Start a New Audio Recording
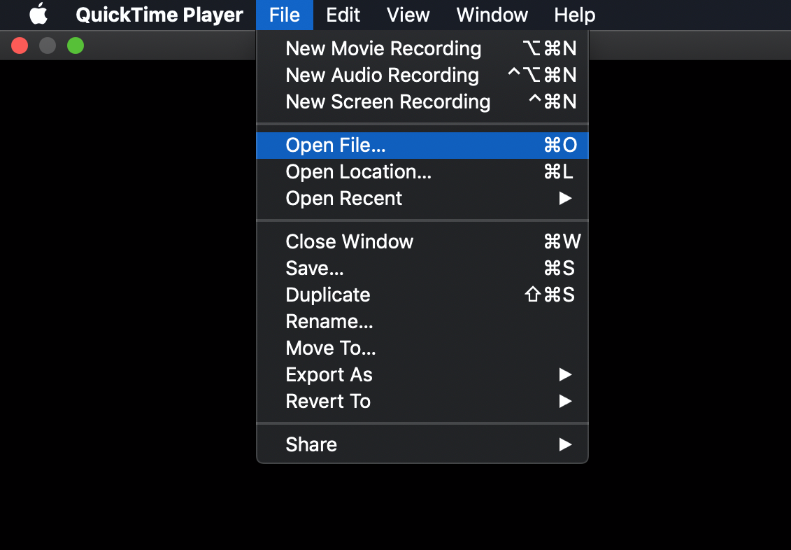The width and height of the screenshot is (791, 550). click(382, 76)
